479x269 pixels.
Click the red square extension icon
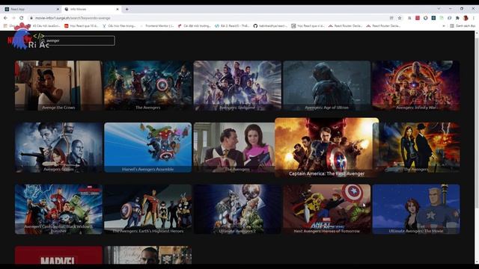[x=418, y=18]
